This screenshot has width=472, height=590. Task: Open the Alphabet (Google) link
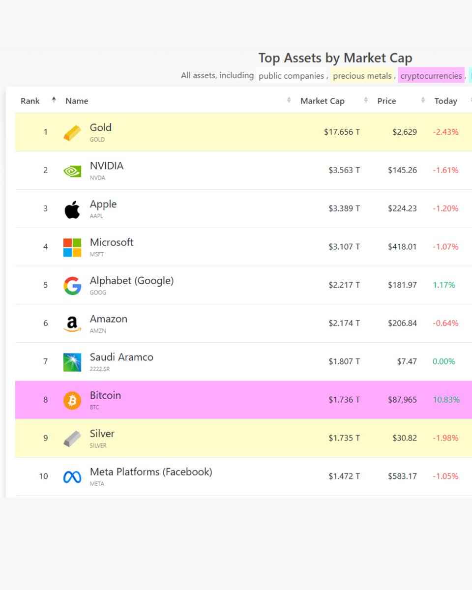click(132, 281)
